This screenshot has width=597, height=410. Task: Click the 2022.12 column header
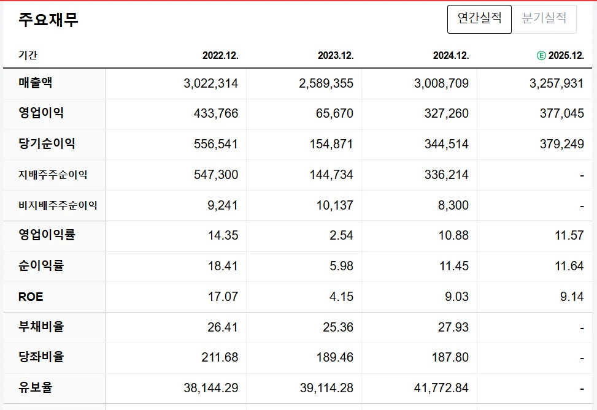(221, 55)
